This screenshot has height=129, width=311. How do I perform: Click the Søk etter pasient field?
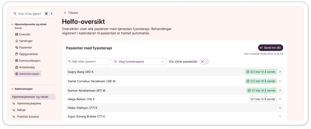point(88,62)
